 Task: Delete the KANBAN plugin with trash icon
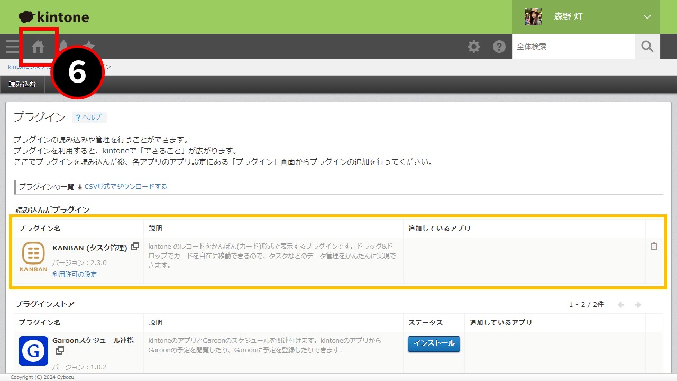pos(654,246)
